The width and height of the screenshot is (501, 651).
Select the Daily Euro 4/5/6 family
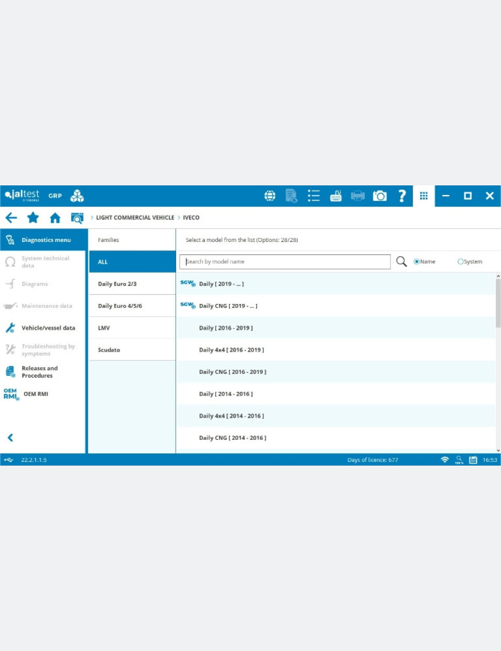coord(132,306)
